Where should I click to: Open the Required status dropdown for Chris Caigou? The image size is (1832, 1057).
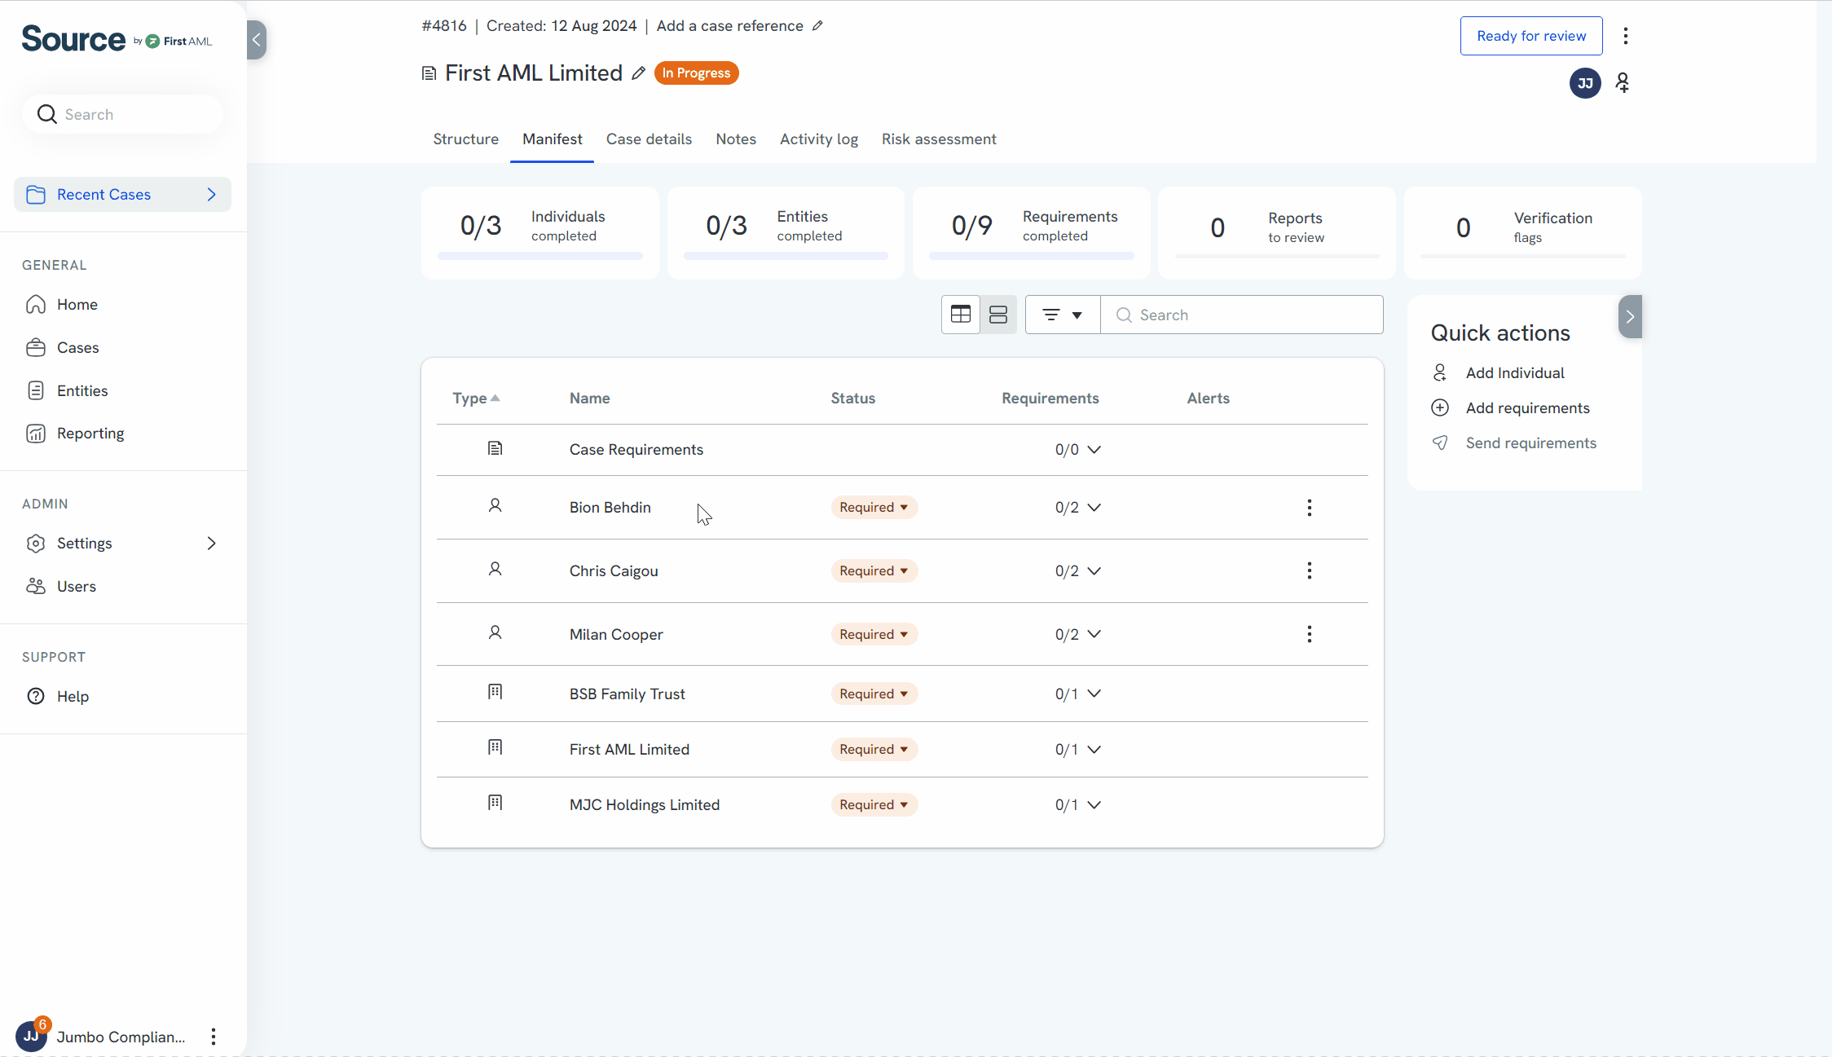point(874,570)
